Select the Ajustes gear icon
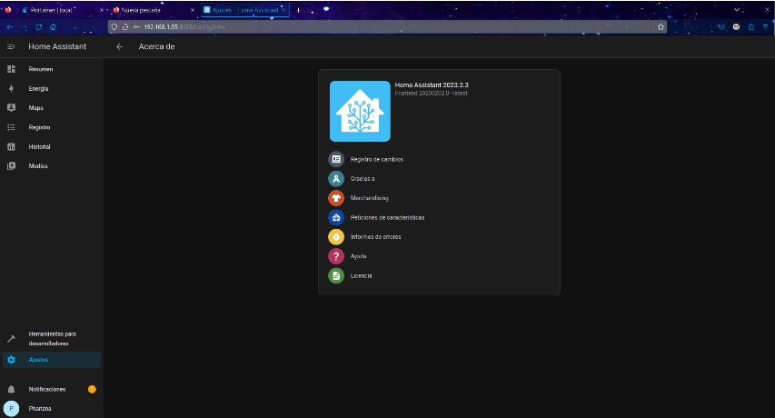Viewport: 775px width, 418px height. tap(11, 360)
